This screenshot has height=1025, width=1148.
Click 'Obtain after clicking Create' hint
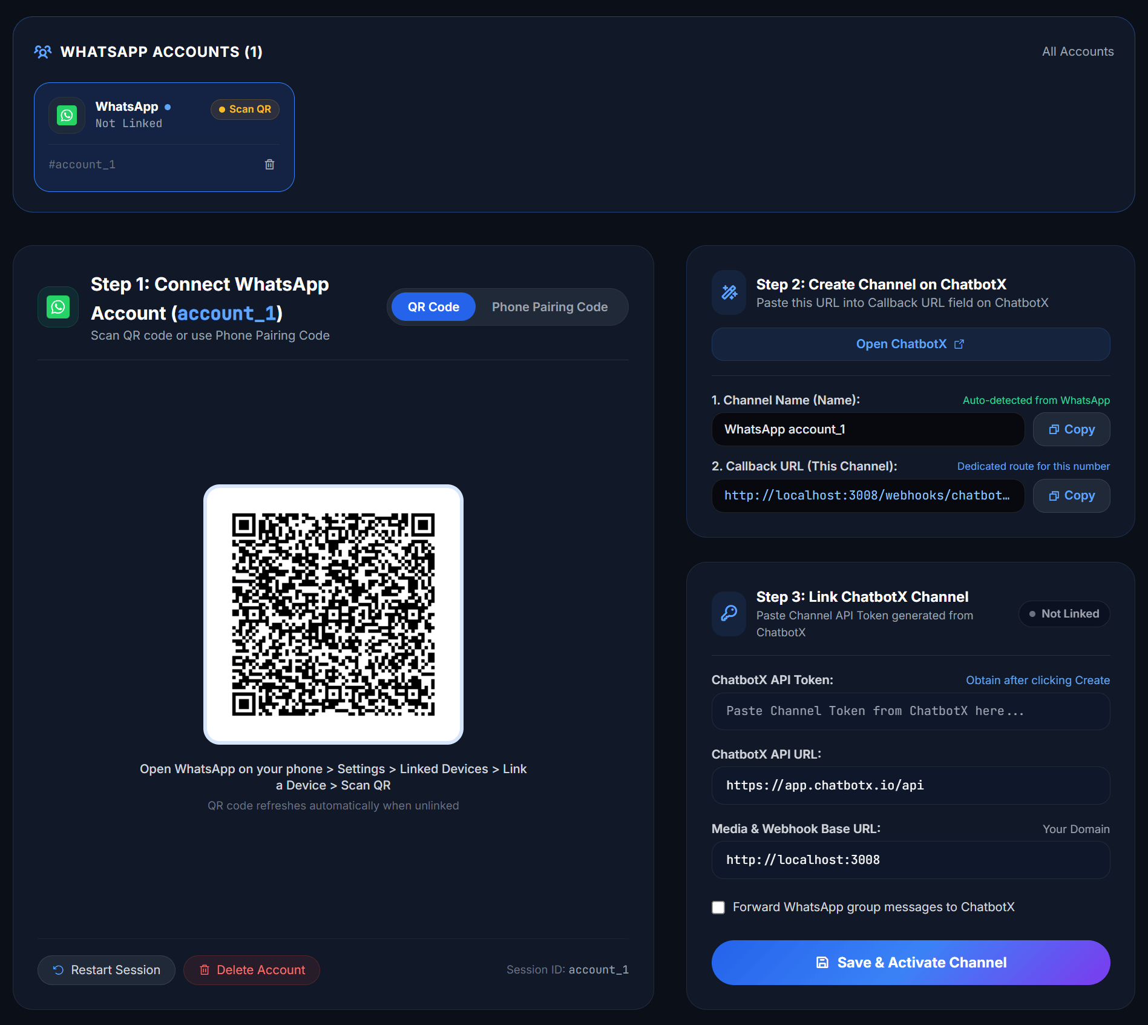point(1038,681)
